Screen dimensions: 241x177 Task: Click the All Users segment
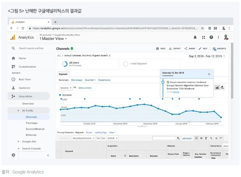click(x=88, y=64)
